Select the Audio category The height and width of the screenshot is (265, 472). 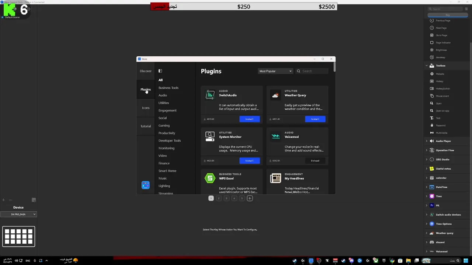163,95
